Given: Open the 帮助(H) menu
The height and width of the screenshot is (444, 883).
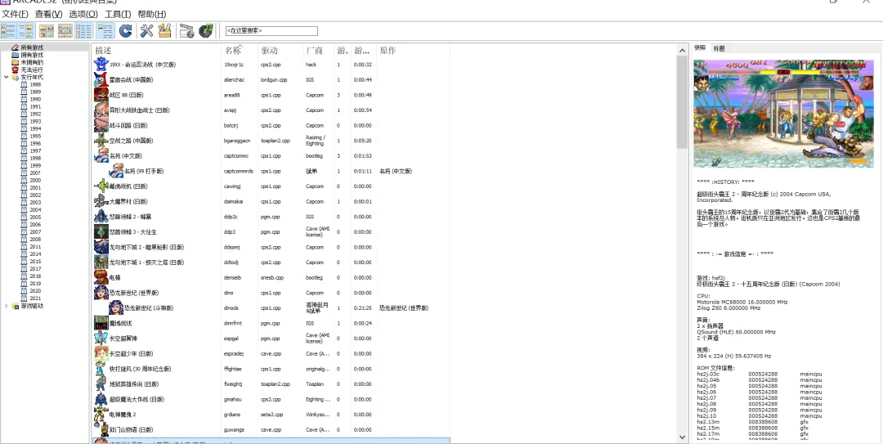Looking at the screenshot, I should click(x=151, y=14).
